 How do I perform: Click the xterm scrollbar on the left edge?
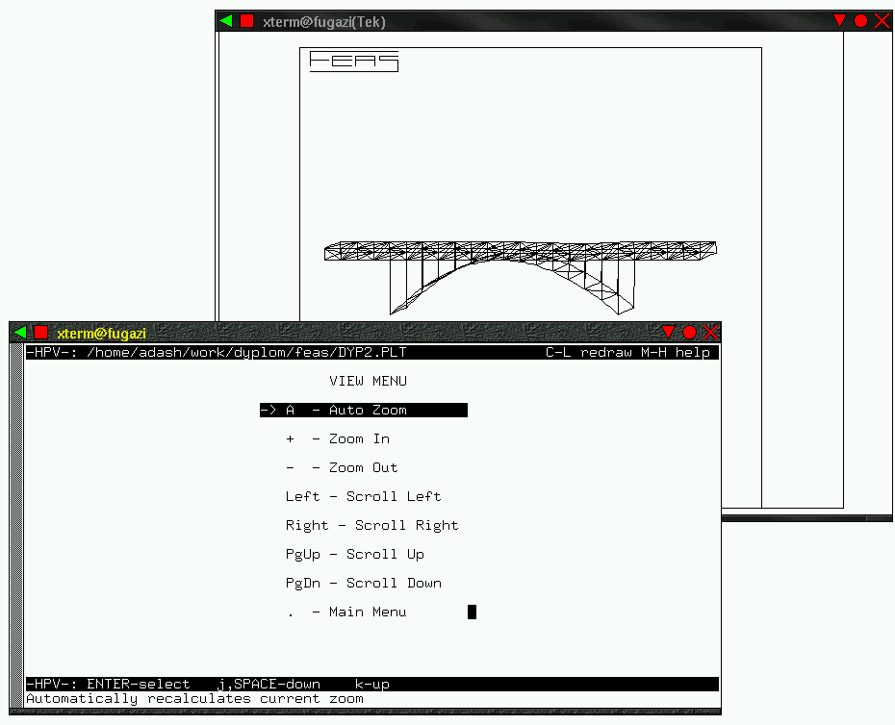tap(16, 525)
